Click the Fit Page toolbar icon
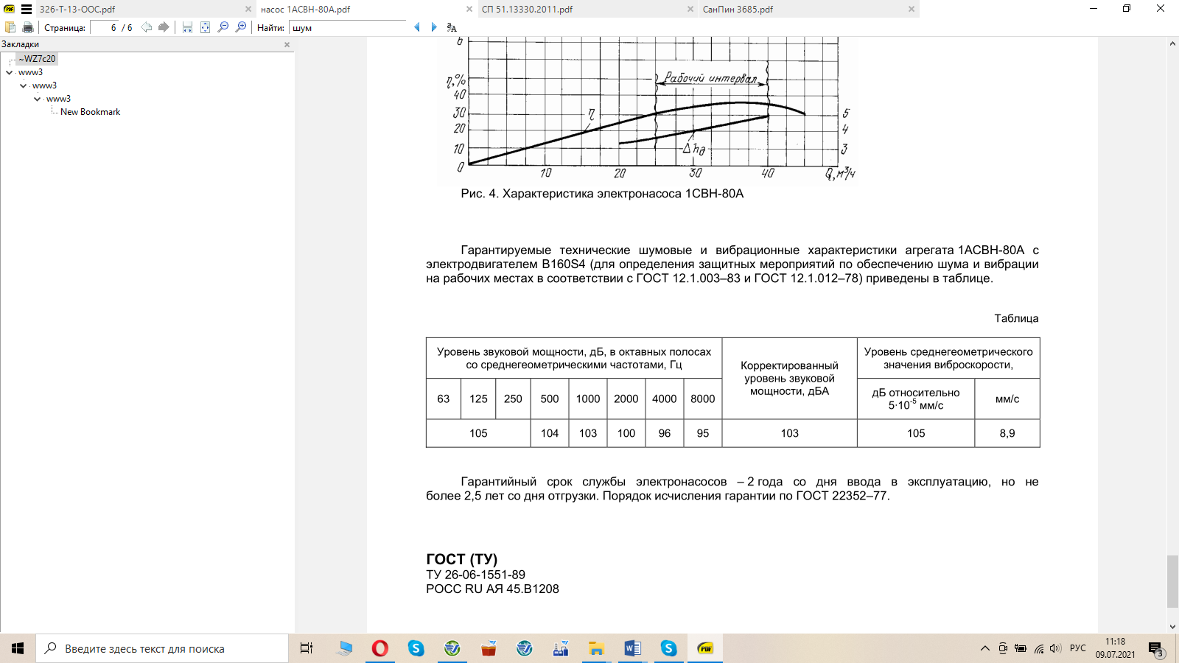1179x663 pixels. point(205,27)
